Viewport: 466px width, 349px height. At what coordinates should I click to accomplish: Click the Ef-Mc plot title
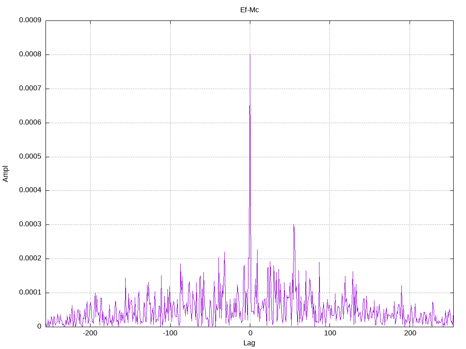coord(249,10)
